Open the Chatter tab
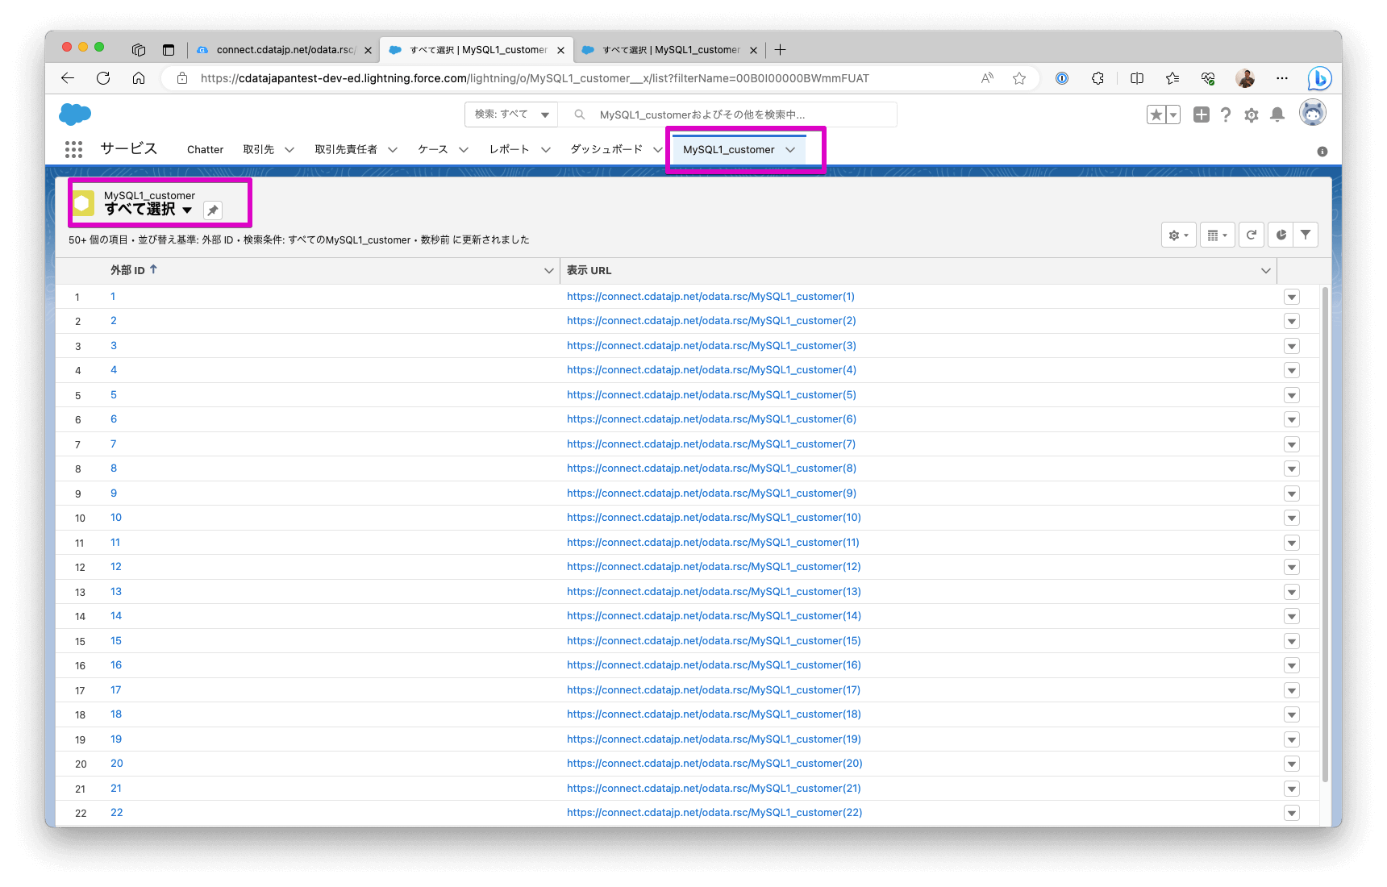Screen dimensions: 1387x887 [x=205, y=150]
